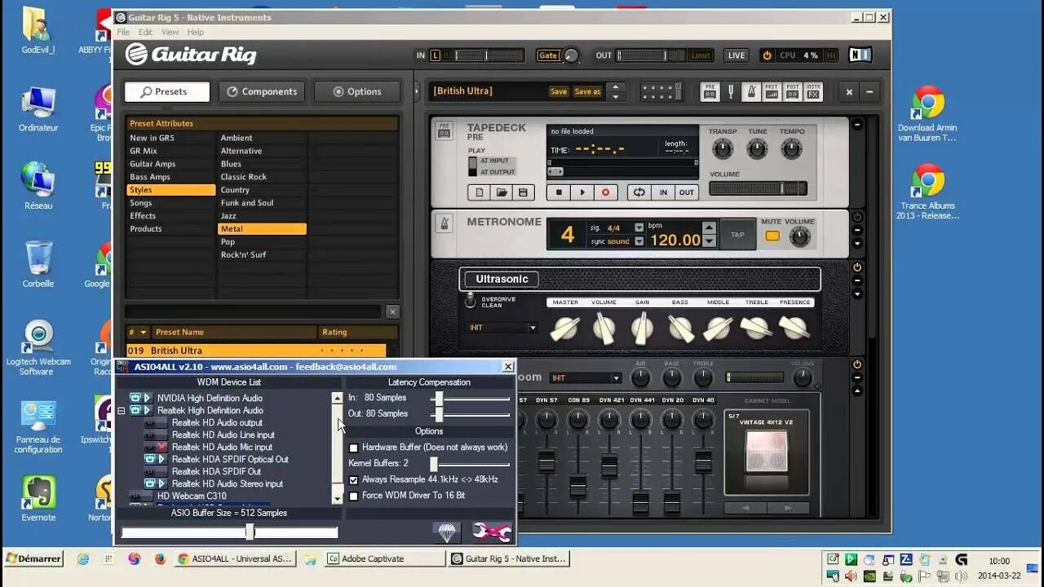Image resolution: width=1044 pixels, height=587 pixels.
Task: Switch to Options tab
Action: 357,91
